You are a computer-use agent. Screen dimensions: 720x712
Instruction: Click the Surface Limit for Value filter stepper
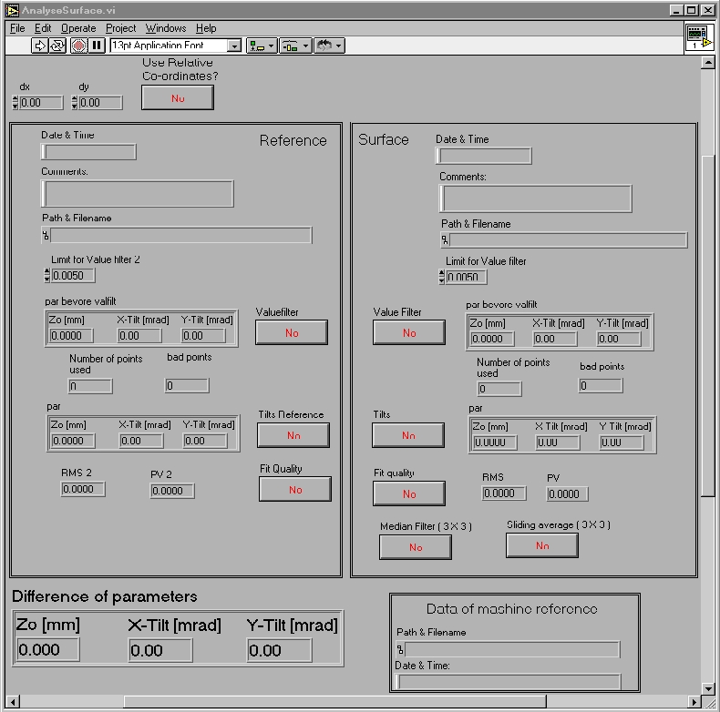pos(442,277)
